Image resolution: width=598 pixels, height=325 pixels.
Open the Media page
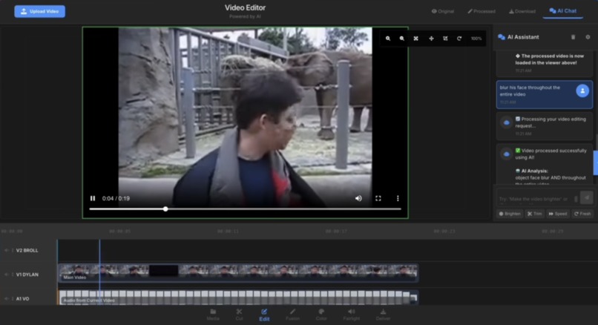point(213,315)
